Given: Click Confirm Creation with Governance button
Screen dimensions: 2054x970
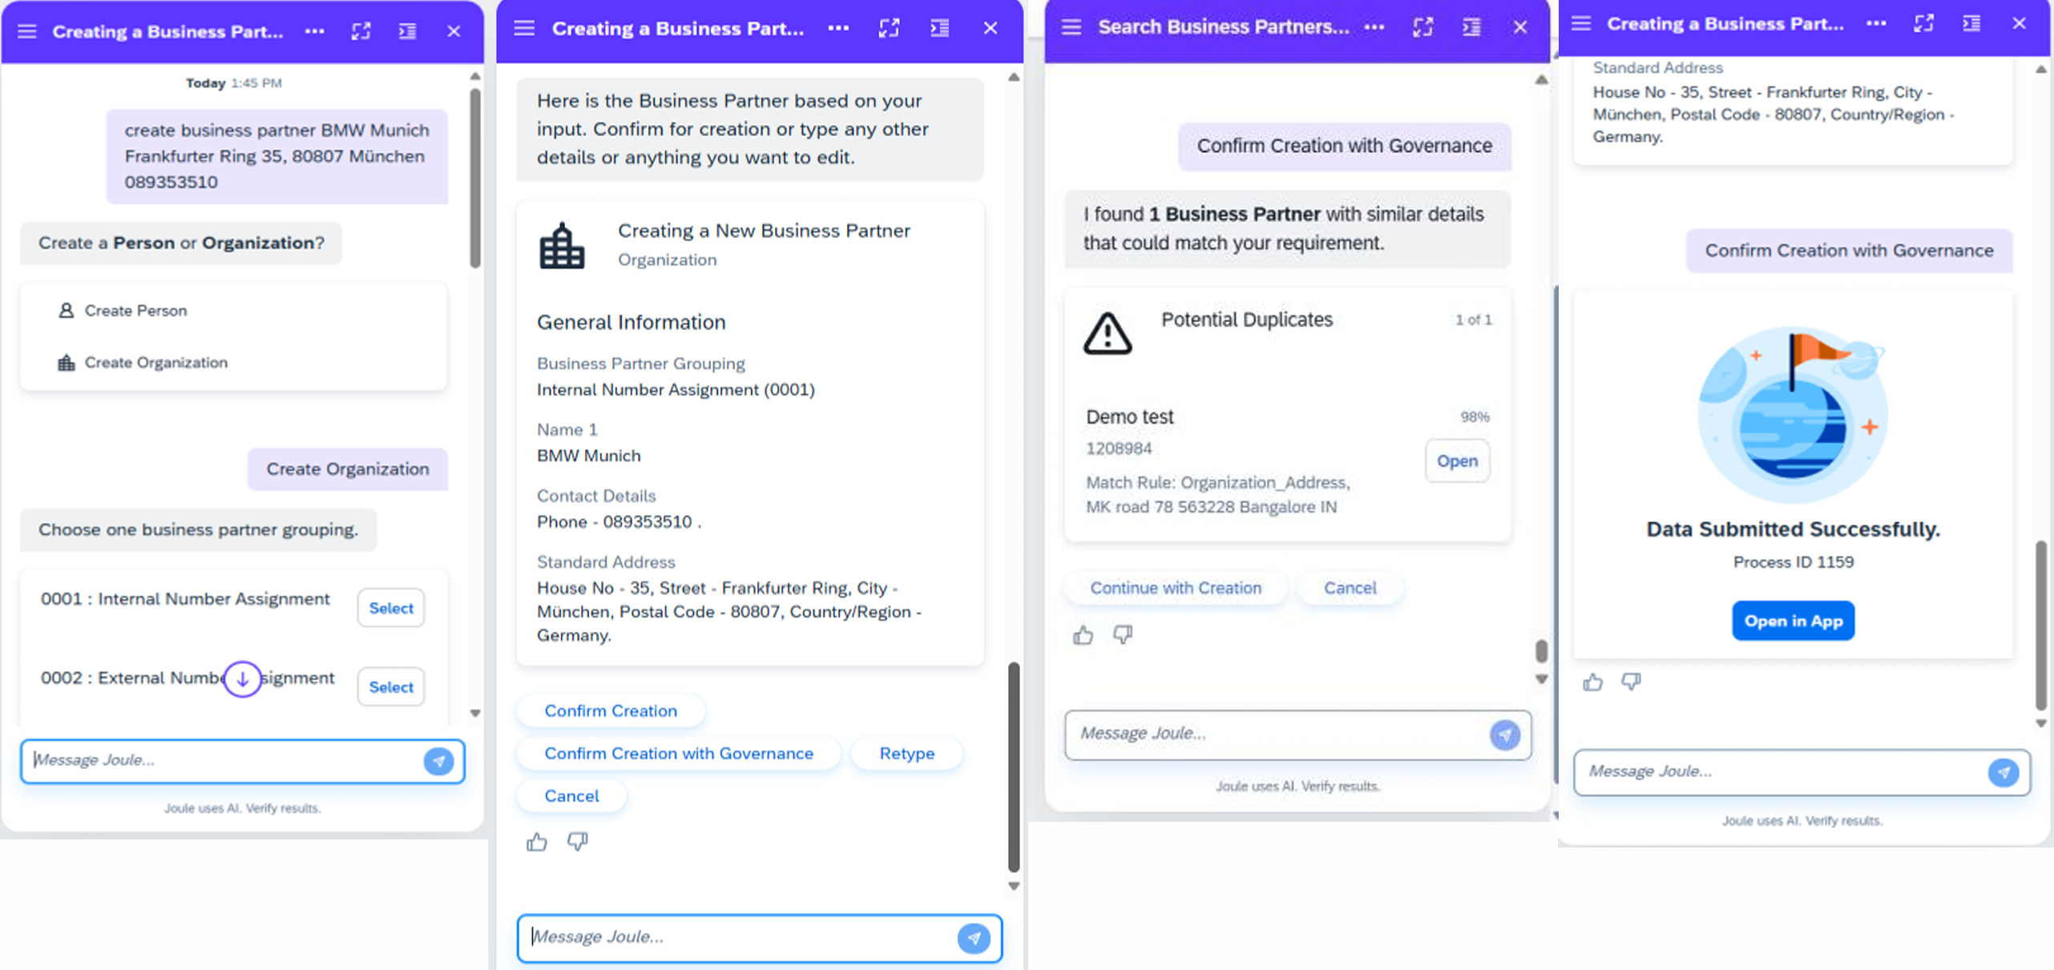Looking at the screenshot, I should tap(678, 753).
